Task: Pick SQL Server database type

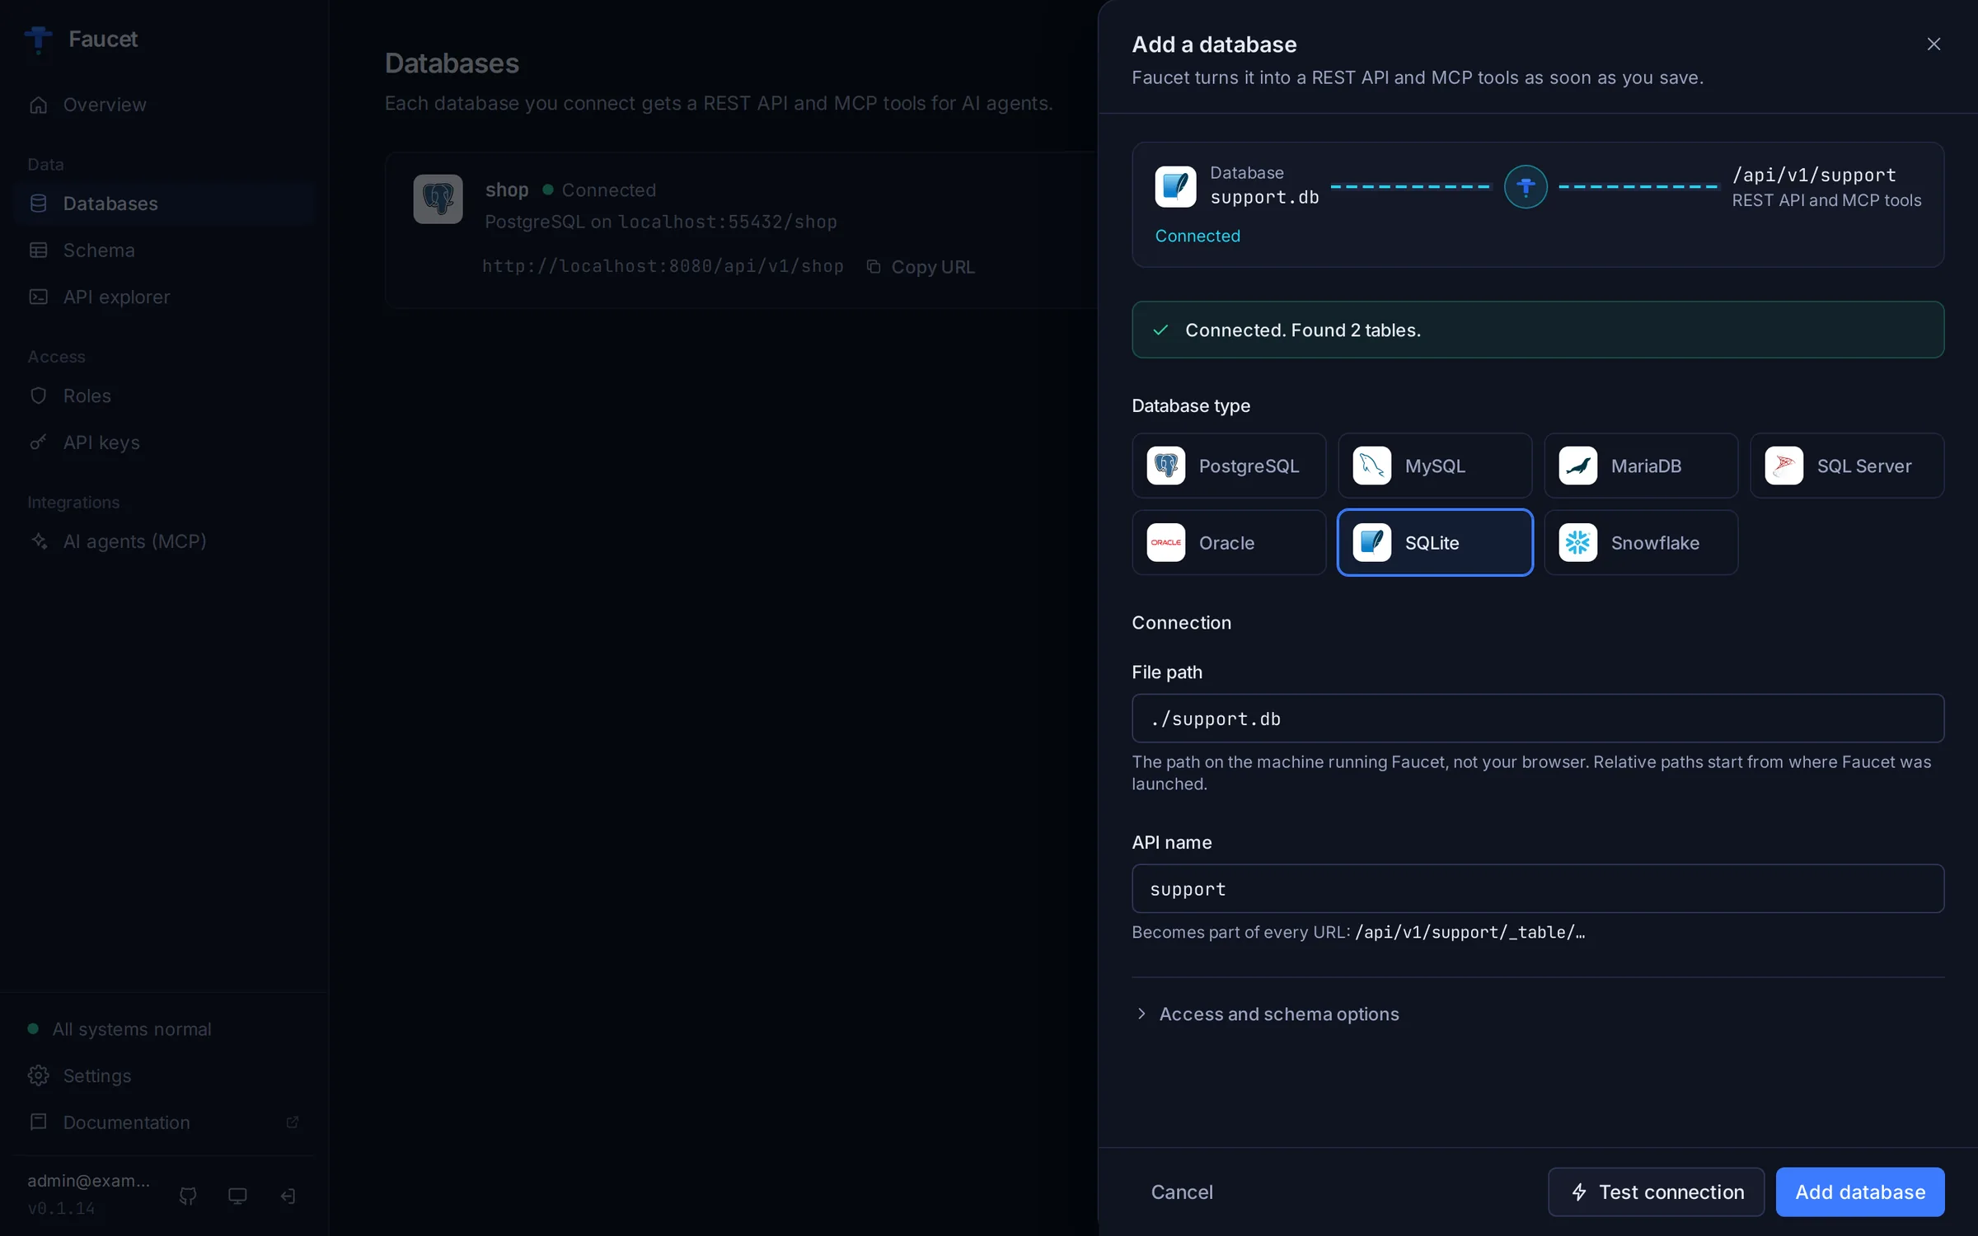Action: pos(1847,466)
